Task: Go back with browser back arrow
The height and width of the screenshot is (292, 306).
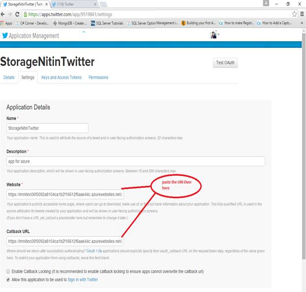Action: 3,14
